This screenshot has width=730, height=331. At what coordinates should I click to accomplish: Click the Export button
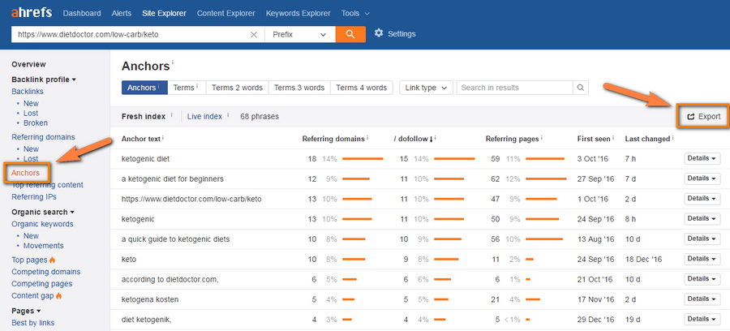(x=703, y=117)
